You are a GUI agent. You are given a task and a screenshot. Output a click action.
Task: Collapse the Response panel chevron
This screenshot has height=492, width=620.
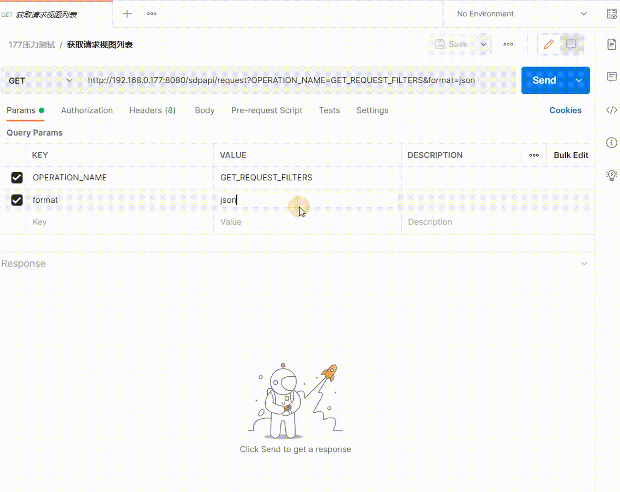(x=584, y=264)
